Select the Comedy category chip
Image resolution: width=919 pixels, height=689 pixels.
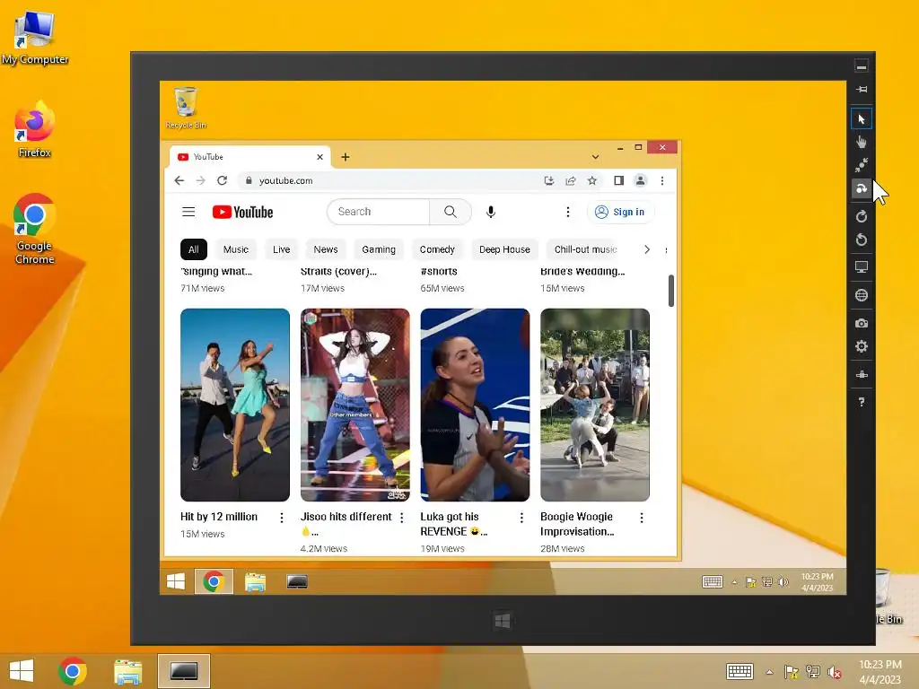point(437,249)
